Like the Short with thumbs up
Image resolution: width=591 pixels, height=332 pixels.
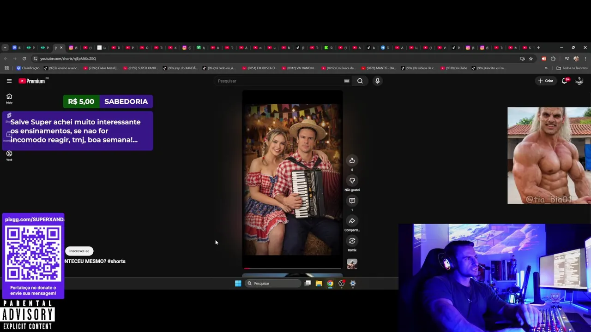pyautogui.click(x=352, y=160)
